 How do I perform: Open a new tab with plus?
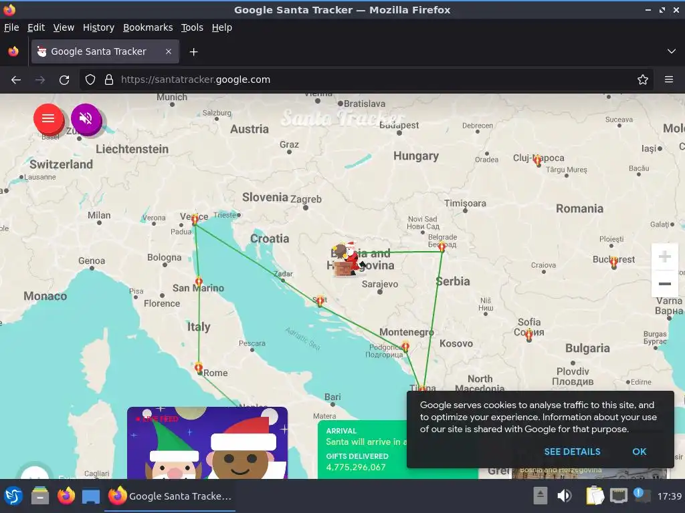pos(193,52)
